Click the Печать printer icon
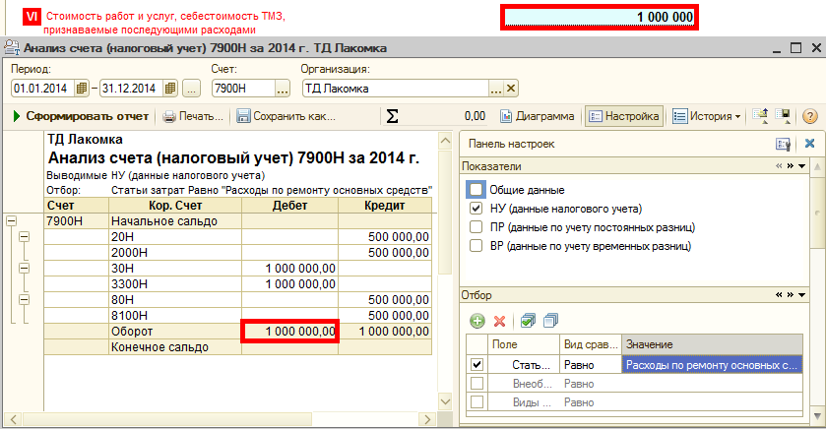This screenshot has width=826, height=429. [170, 116]
